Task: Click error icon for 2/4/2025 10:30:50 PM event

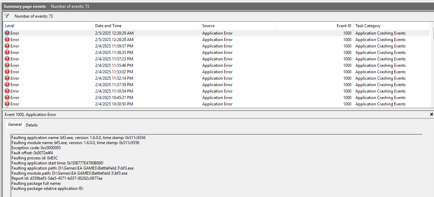Action: (7, 104)
